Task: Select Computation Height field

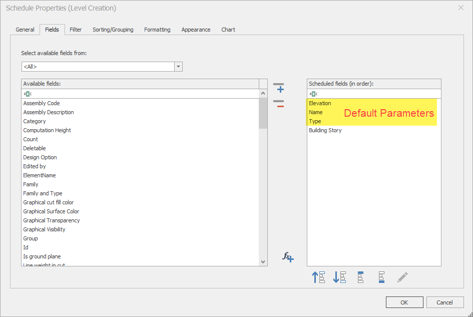Action: coord(140,130)
